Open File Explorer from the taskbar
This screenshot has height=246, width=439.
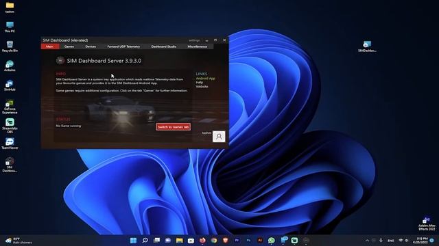tap(180, 240)
